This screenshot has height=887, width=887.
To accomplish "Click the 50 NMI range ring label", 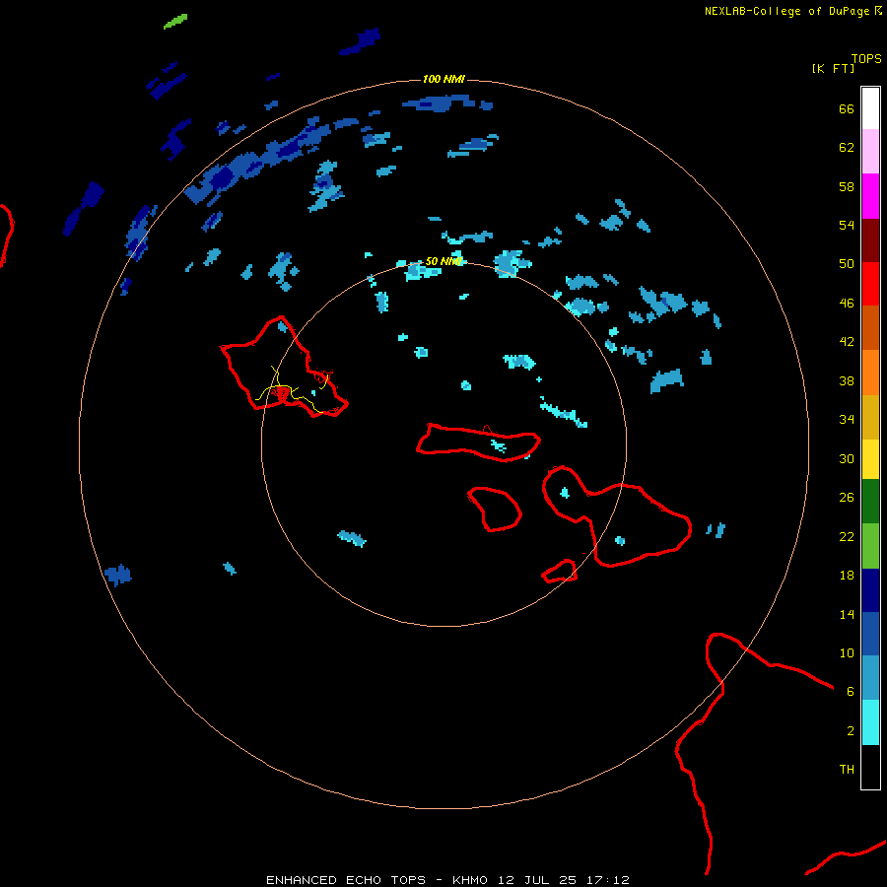I will click(x=444, y=261).
